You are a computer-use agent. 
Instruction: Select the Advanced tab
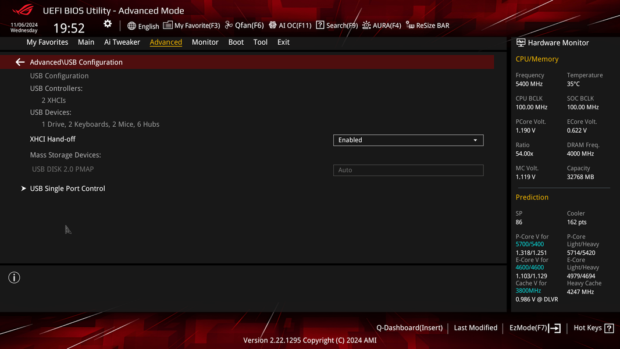tap(166, 42)
